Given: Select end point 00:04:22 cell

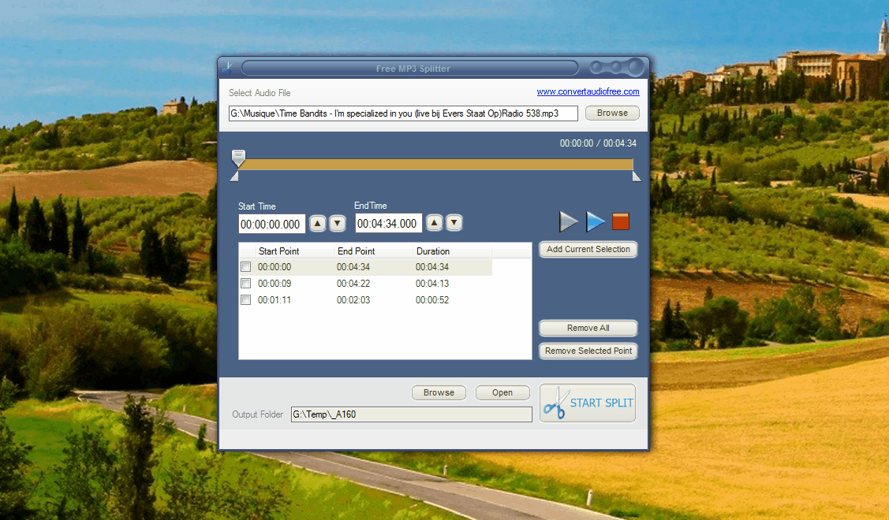Looking at the screenshot, I should point(353,283).
